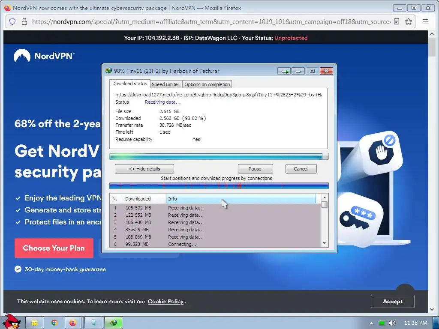Toggle Firefox reader view icon
Viewport: 439px width, 329px height.
click(x=397, y=21)
